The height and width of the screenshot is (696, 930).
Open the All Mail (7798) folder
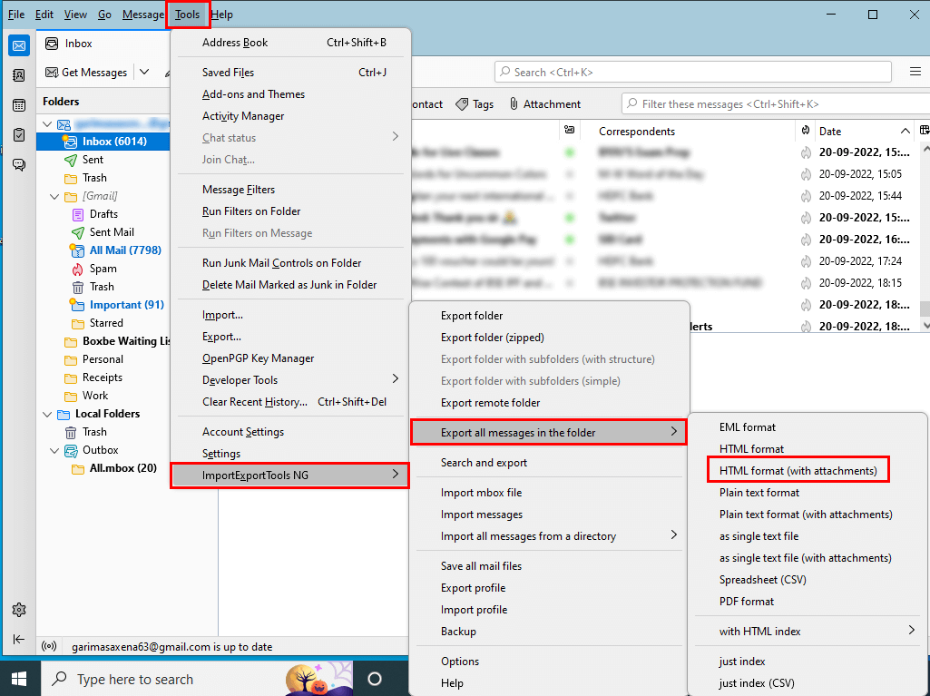pos(124,250)
